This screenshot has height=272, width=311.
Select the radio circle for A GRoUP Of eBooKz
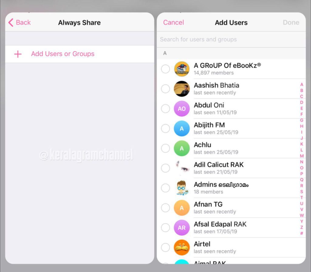tap(166, 69)
